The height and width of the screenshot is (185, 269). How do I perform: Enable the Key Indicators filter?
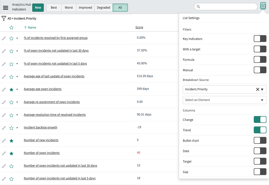[260, 39]
